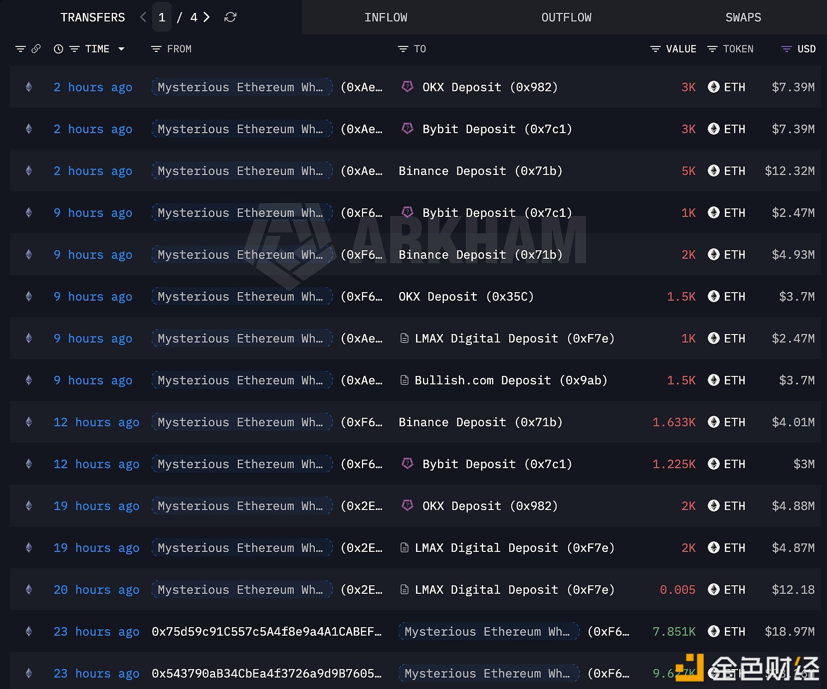Click the purple badge icon beside OKX Deposit, 19 hours ago
The height and width of the screenshot is (689, 827).
pyautogui.click(x=408, y=506)
